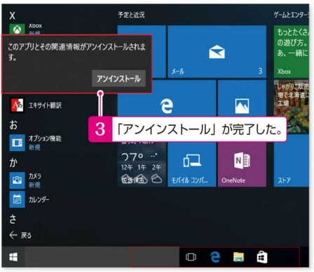Viewport: 314px width, 272px height.
Task: Open the Photos tile with mountain icon
Action: tap(242, 98)
